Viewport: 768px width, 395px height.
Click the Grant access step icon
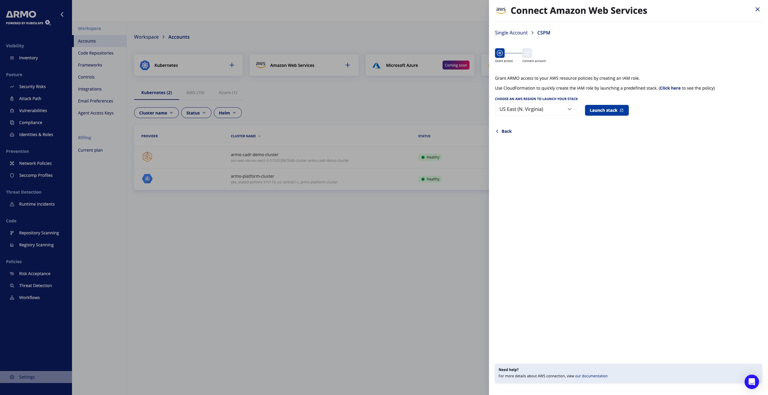499,53
